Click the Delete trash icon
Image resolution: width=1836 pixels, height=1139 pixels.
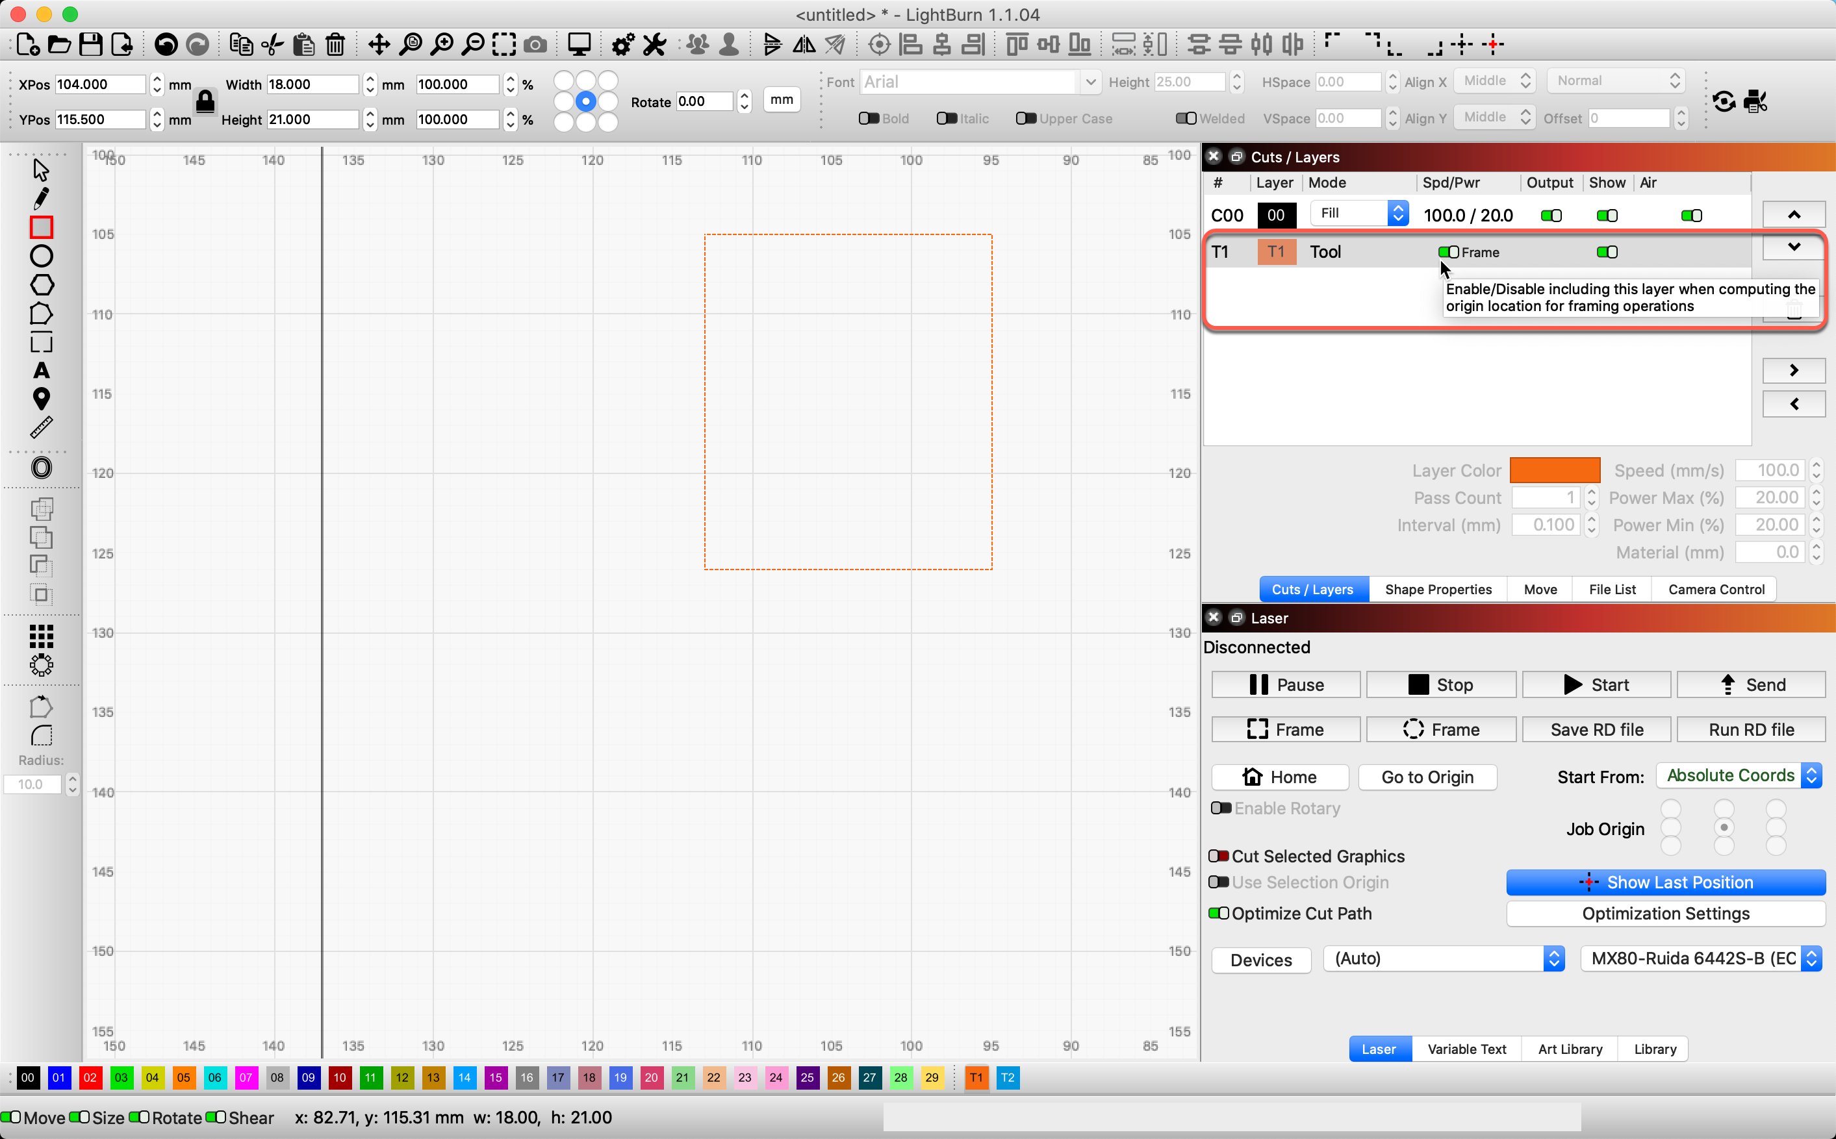coord(335,44)
